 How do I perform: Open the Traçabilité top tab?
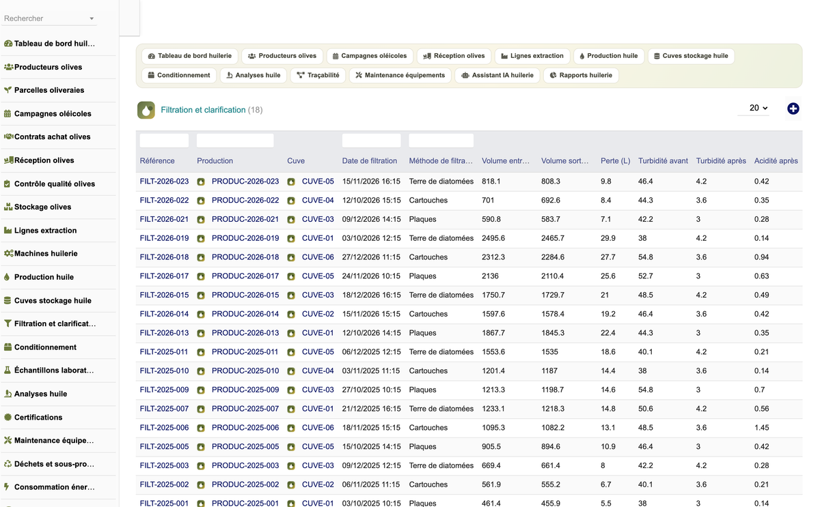(318, 75)
